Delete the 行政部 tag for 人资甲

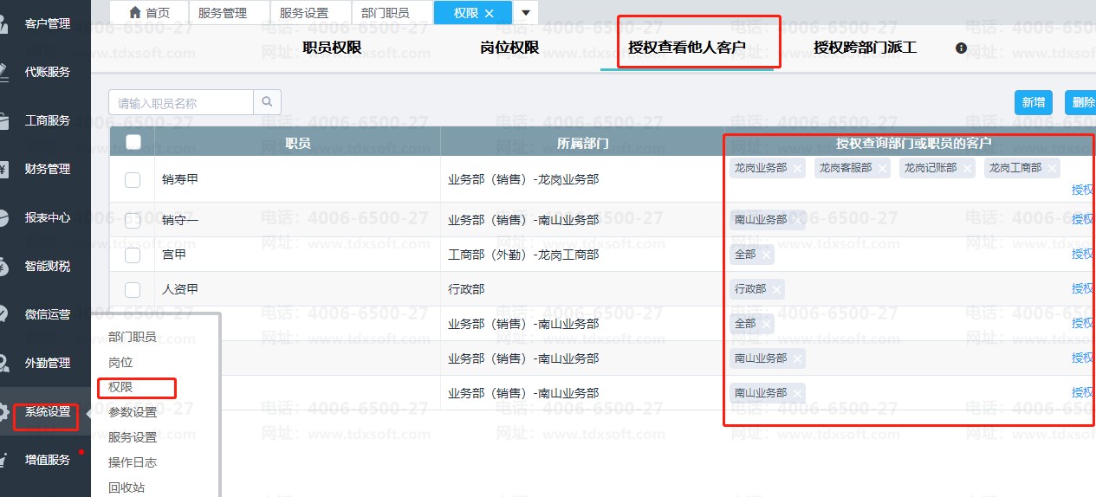coord(775,289)
